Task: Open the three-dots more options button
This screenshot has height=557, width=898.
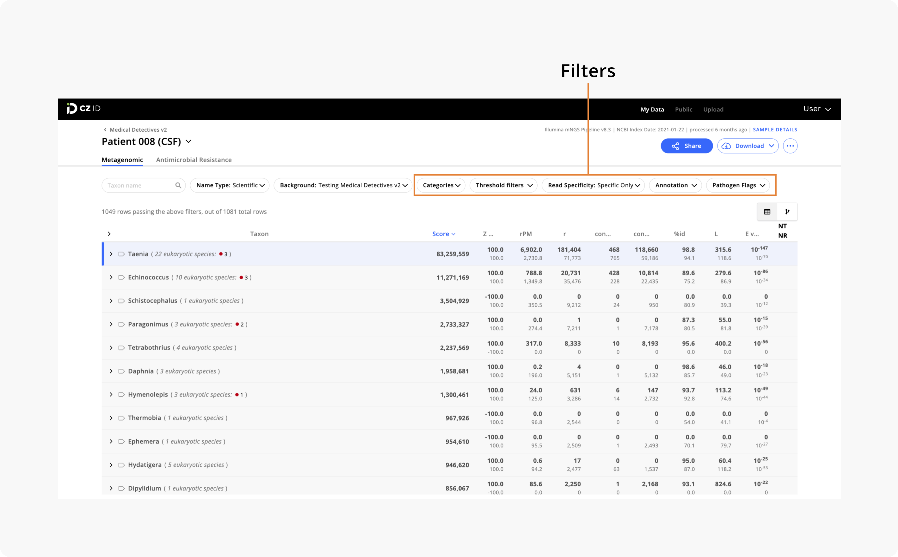Action: coord(790,146)
